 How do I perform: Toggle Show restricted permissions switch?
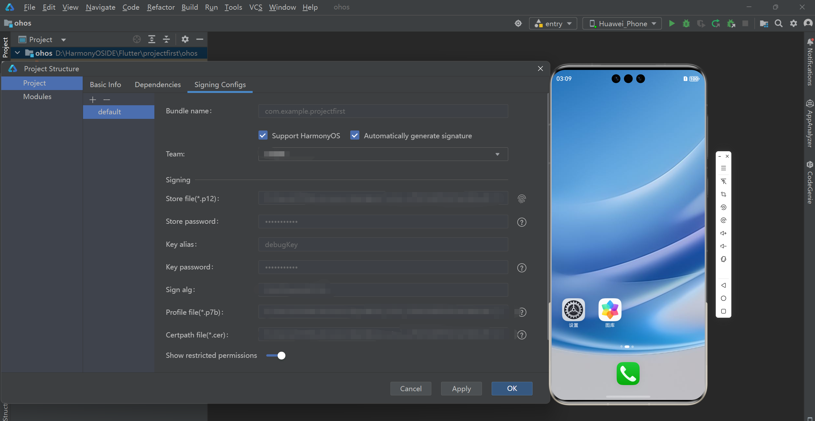coord(276,356)
